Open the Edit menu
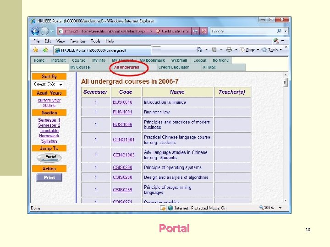The image size is (330, 247). [48, 41]
